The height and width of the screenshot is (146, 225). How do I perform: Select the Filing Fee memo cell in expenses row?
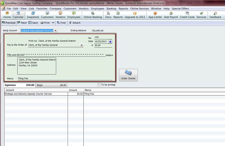tap(154, 94)
